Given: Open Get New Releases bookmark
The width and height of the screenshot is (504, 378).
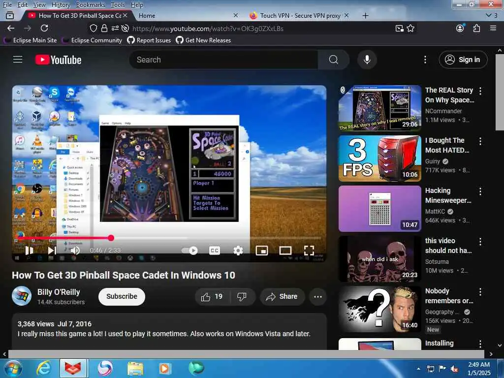Looking at the screenshot, I should pos(203,40).
